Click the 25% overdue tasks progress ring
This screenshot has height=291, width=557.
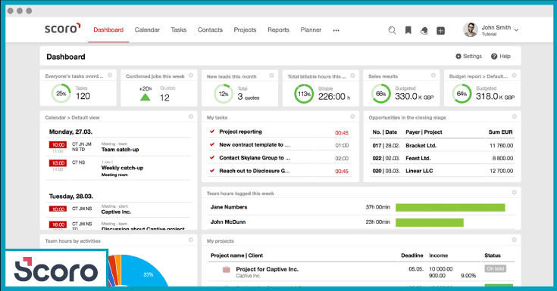tap(61, 94)
